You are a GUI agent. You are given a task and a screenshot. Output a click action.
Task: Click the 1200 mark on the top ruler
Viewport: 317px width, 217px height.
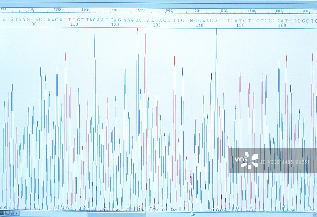[x=29, y=10]
